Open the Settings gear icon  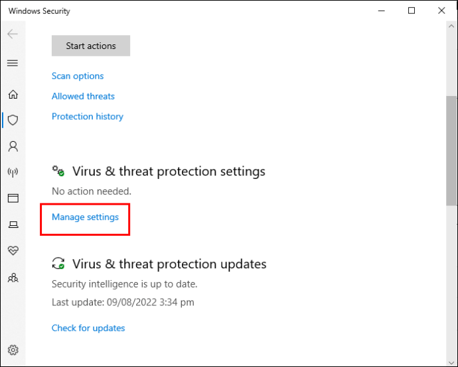(x=13, y=350)
